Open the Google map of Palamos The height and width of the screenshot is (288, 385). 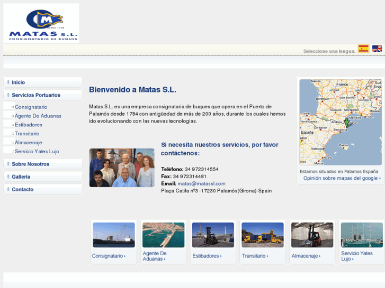point(341,122)
